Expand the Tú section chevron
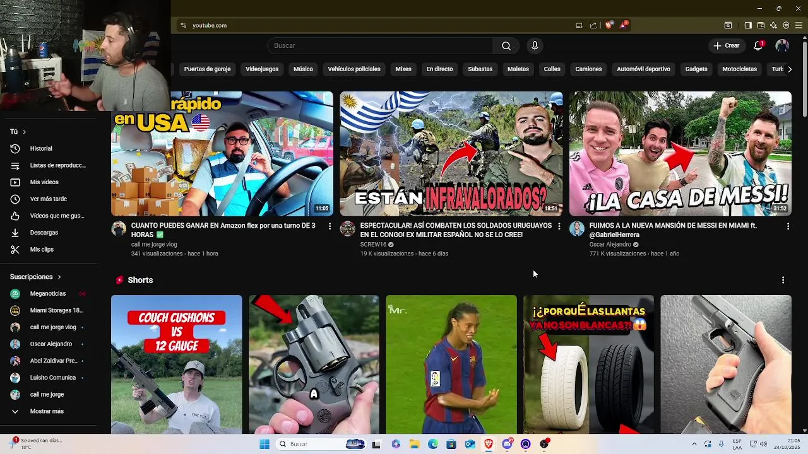This screenshot has height=454, width=808. pos(24,132)
